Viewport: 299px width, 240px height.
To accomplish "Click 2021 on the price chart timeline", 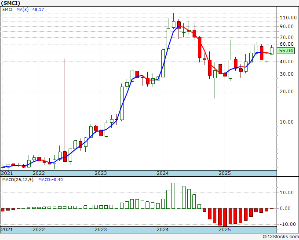I will pos(7,173).
